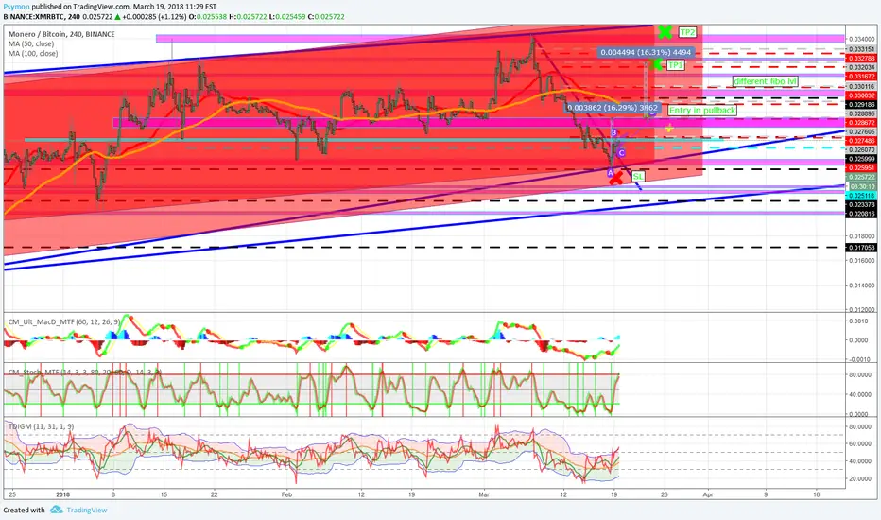
Task: Click the grey price label 0.033151
Action: pos(861,49)
